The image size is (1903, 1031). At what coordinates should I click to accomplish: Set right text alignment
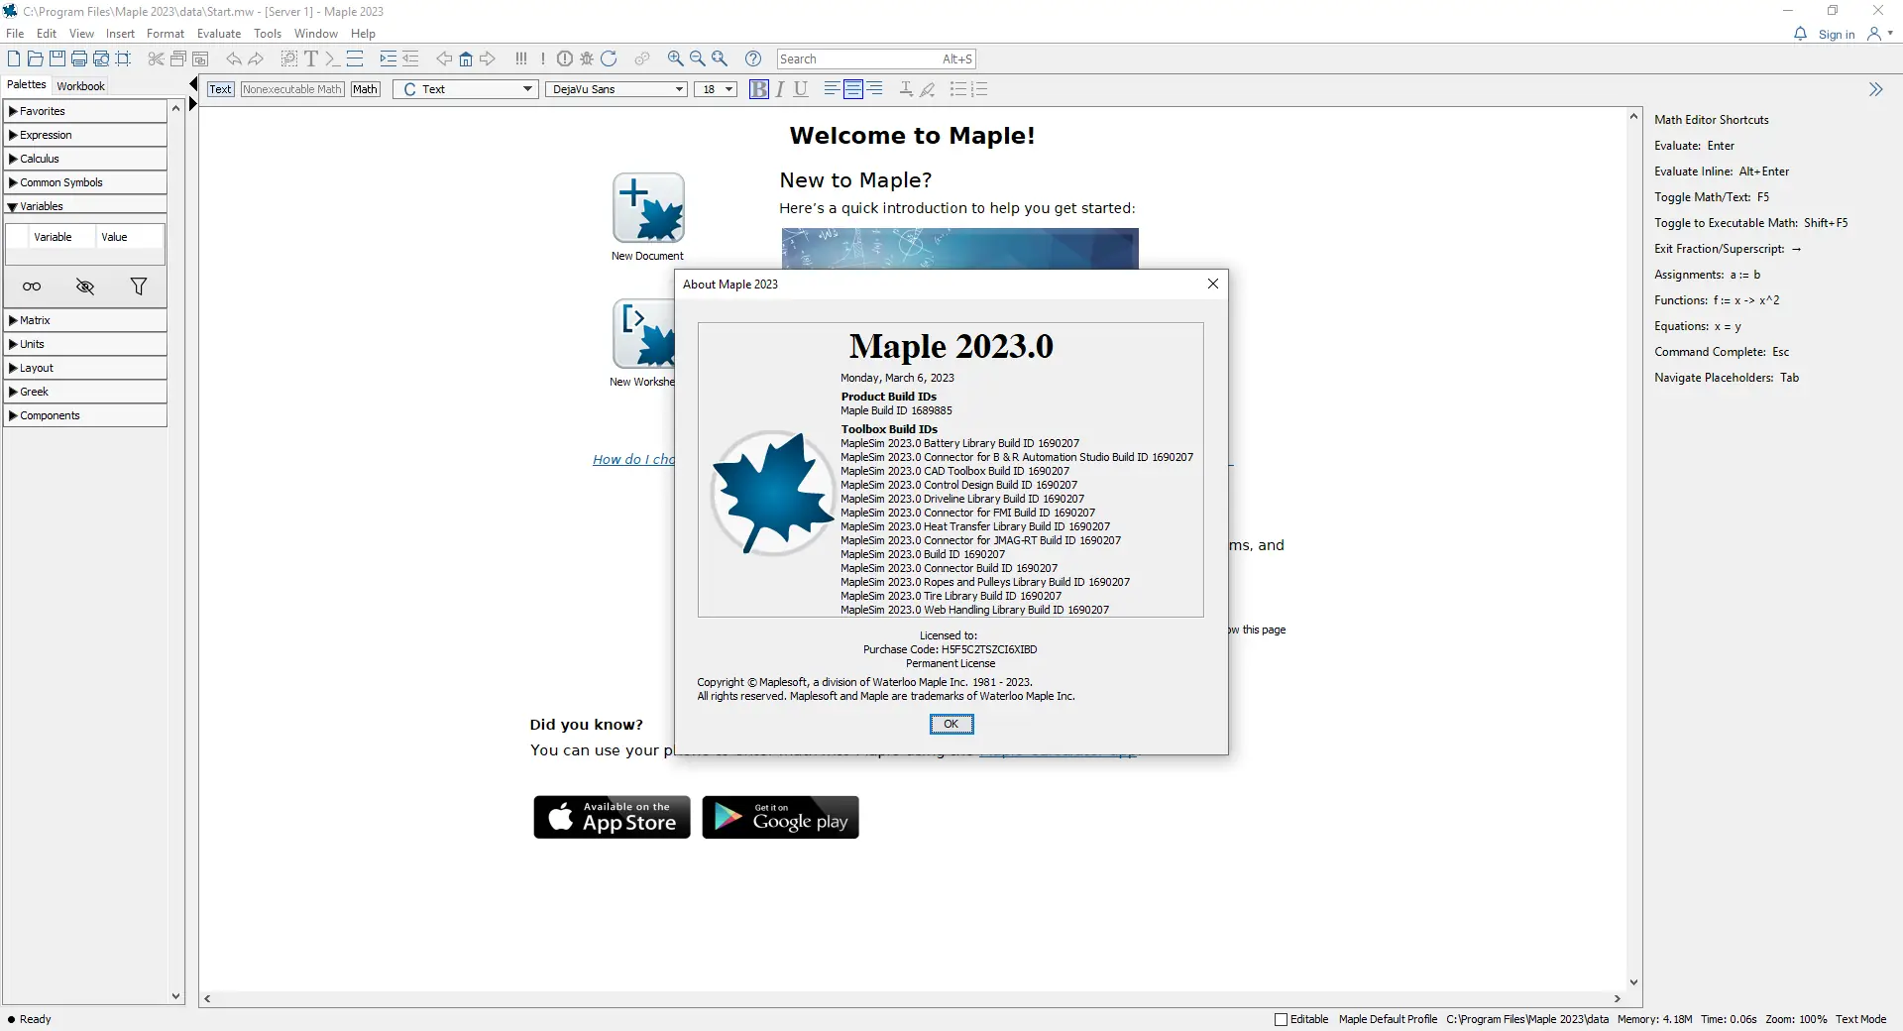point(875,89)
